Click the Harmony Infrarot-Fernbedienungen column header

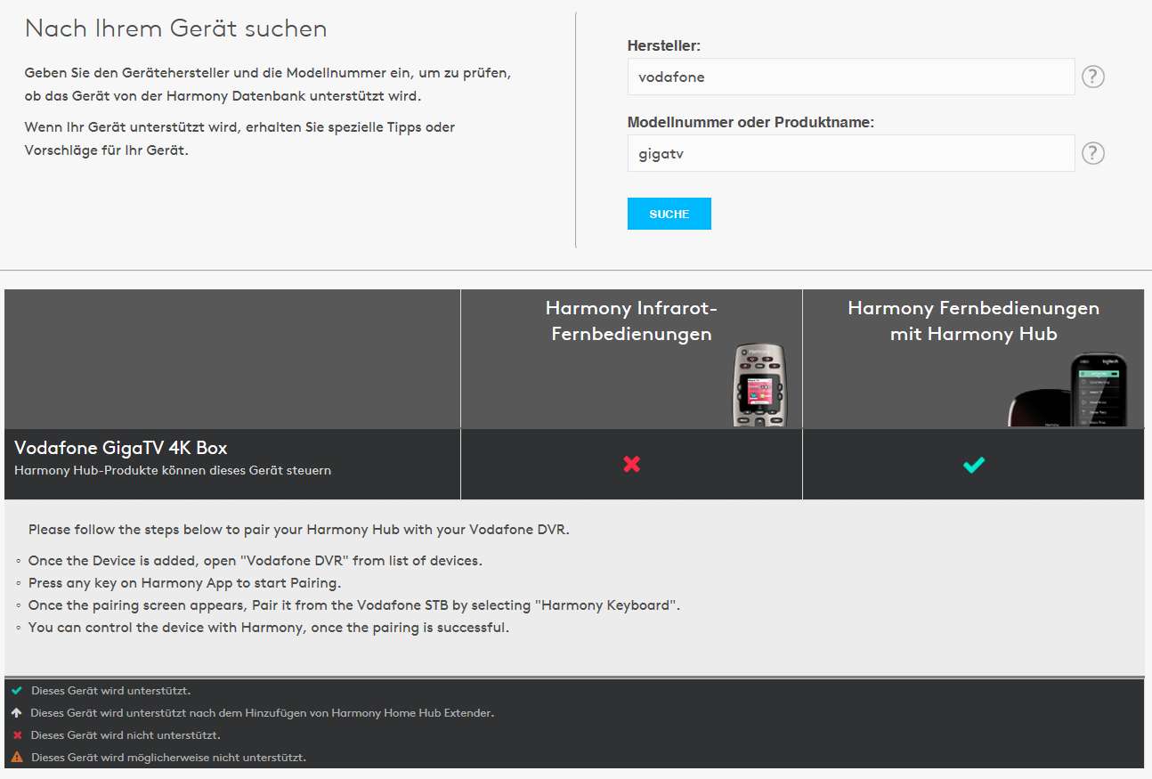(x=630, y=321)
